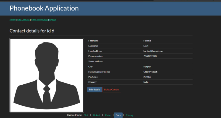The image size is (221, 118).
Task: Select the Dark theme button
Action: [x=118, y=115]
